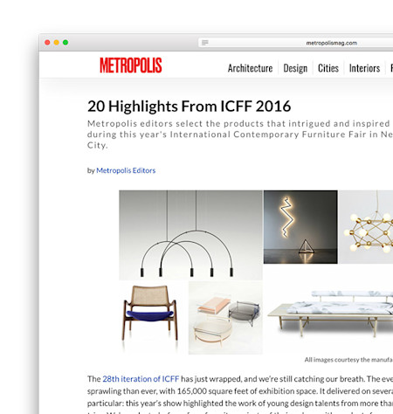The height and width of the screenshot is (414, 393).
Task: Open the Design menu item
Action: (x=295, y=68)
